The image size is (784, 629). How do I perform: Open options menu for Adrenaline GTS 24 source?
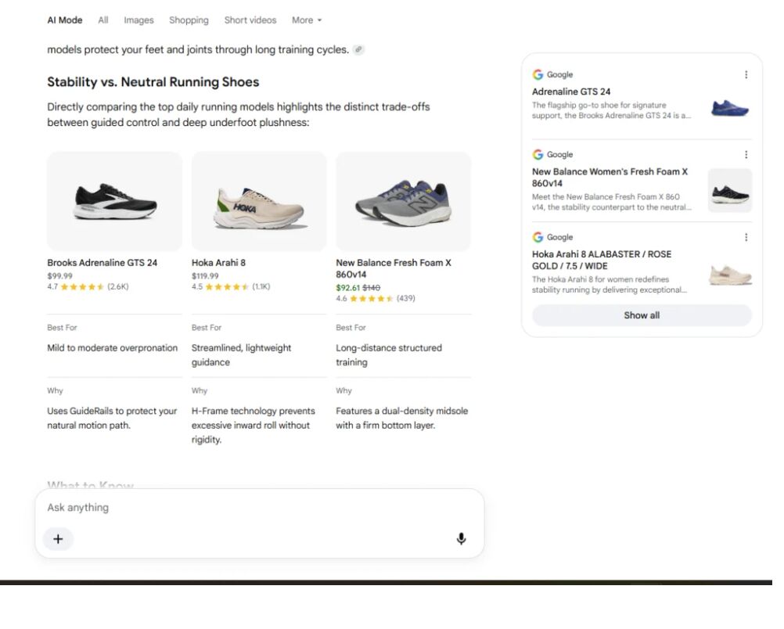pos(746,74)
